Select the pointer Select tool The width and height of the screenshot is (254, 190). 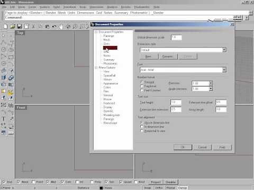3,36
